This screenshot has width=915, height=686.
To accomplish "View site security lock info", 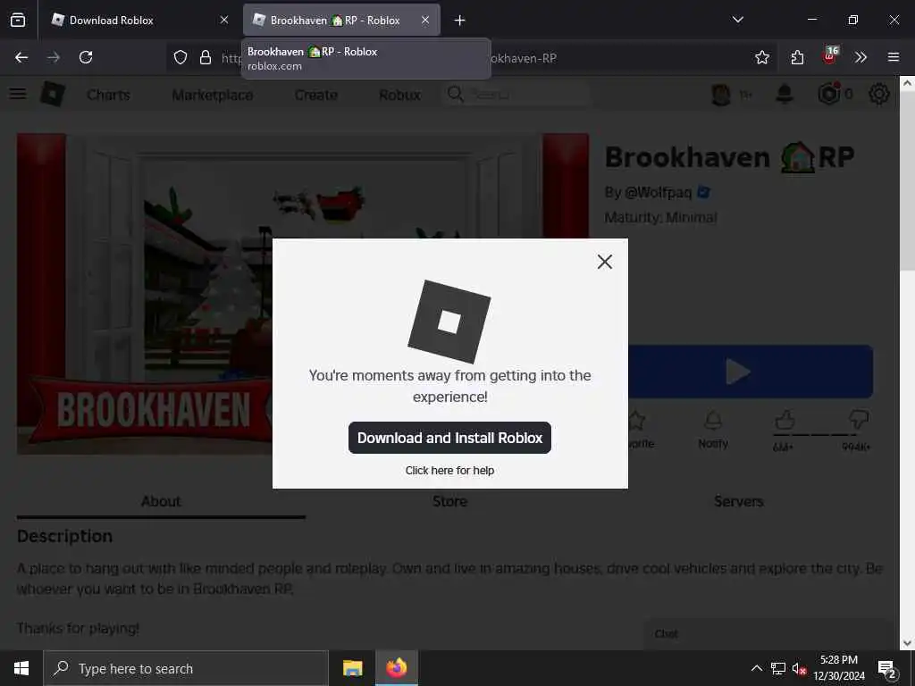I will 205,57.
